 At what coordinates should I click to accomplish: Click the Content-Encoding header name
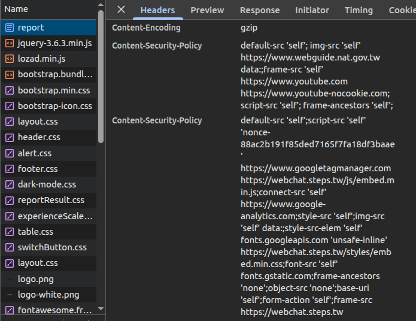coord(146,28)
